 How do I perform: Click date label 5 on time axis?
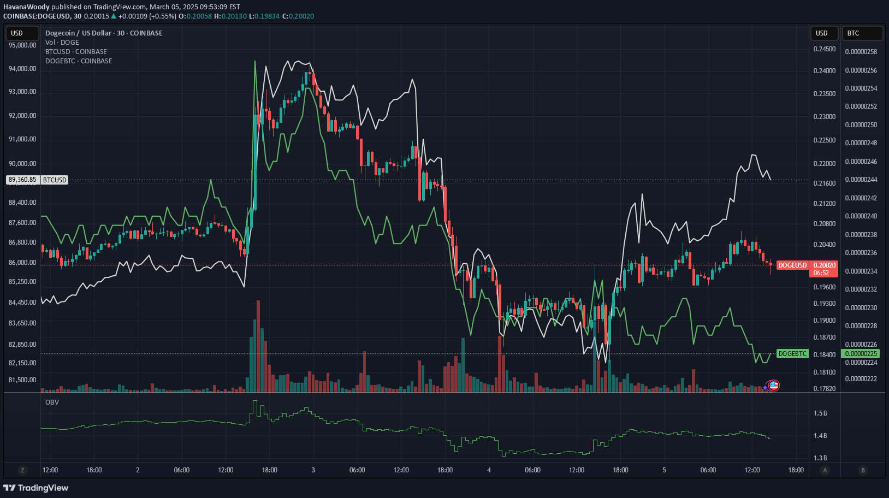(x=664, y=470)
